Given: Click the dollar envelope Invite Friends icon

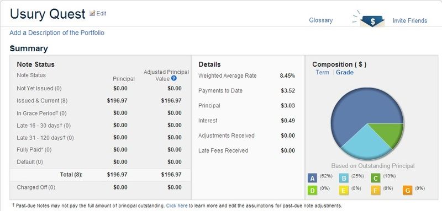Looking at the screenshot, I should pyautogui.click(x=372, y=21).
